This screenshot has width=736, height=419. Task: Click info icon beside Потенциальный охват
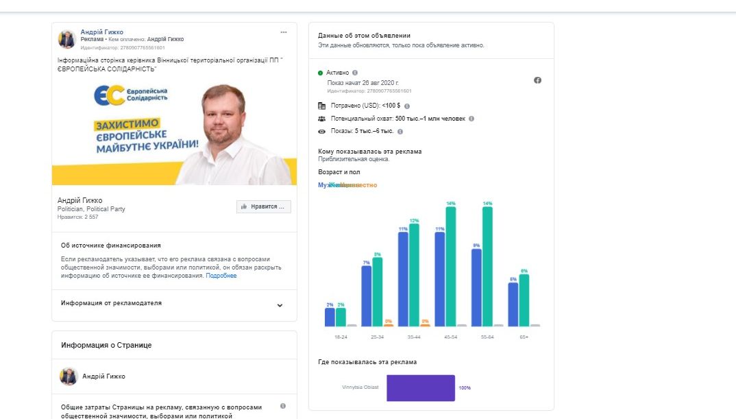point(471,119)
